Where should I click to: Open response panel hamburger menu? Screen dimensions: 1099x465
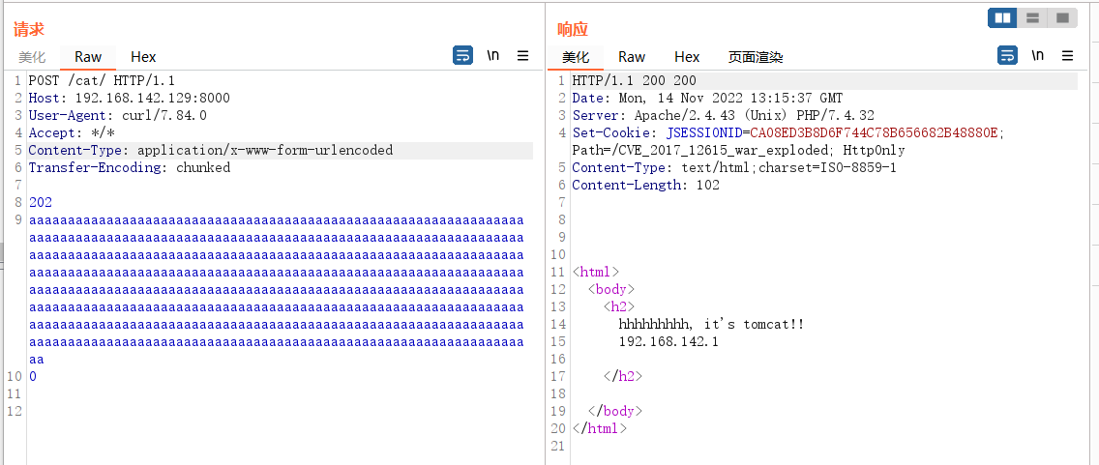[1067, 56]
